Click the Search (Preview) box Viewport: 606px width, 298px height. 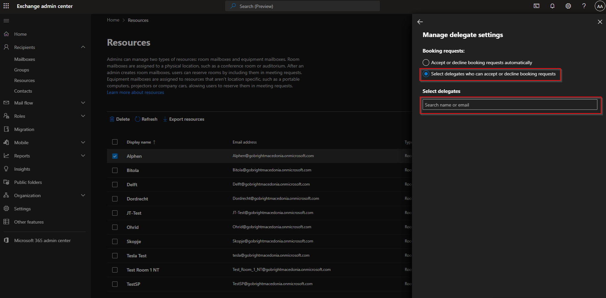click(303, 6)
